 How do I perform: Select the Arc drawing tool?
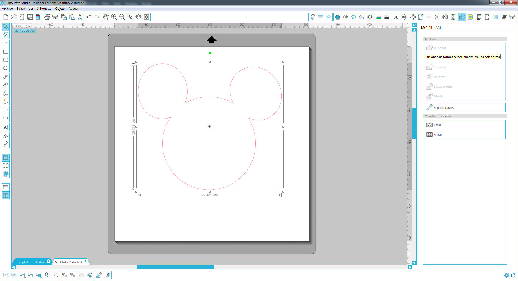[6, 110]
